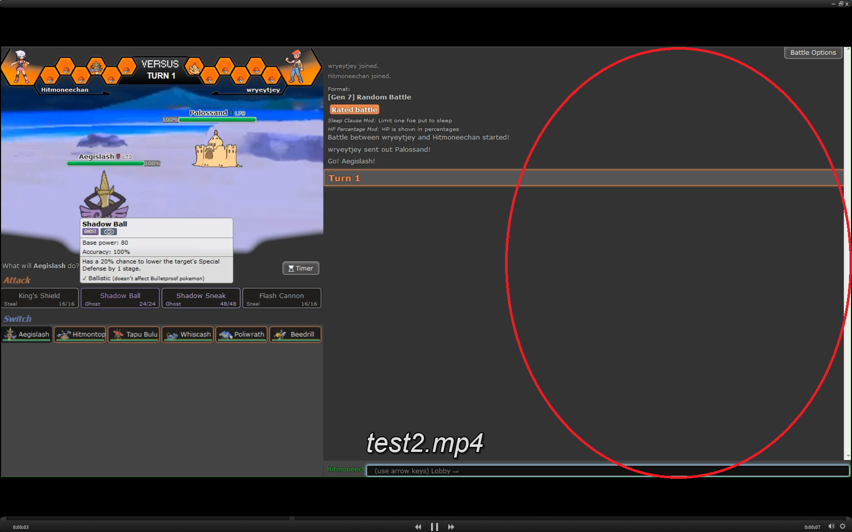Viewport: 852px width, 532px height.
Task: Switch to Poliwrath
Action: pos(241,334)
